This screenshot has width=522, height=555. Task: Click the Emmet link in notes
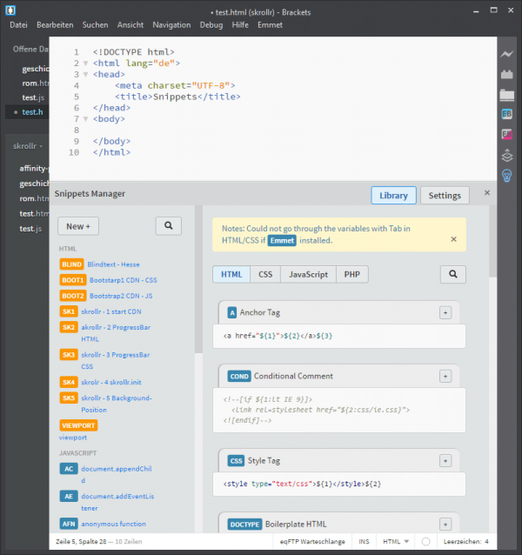pyautogui.click(x=282, y=241)
